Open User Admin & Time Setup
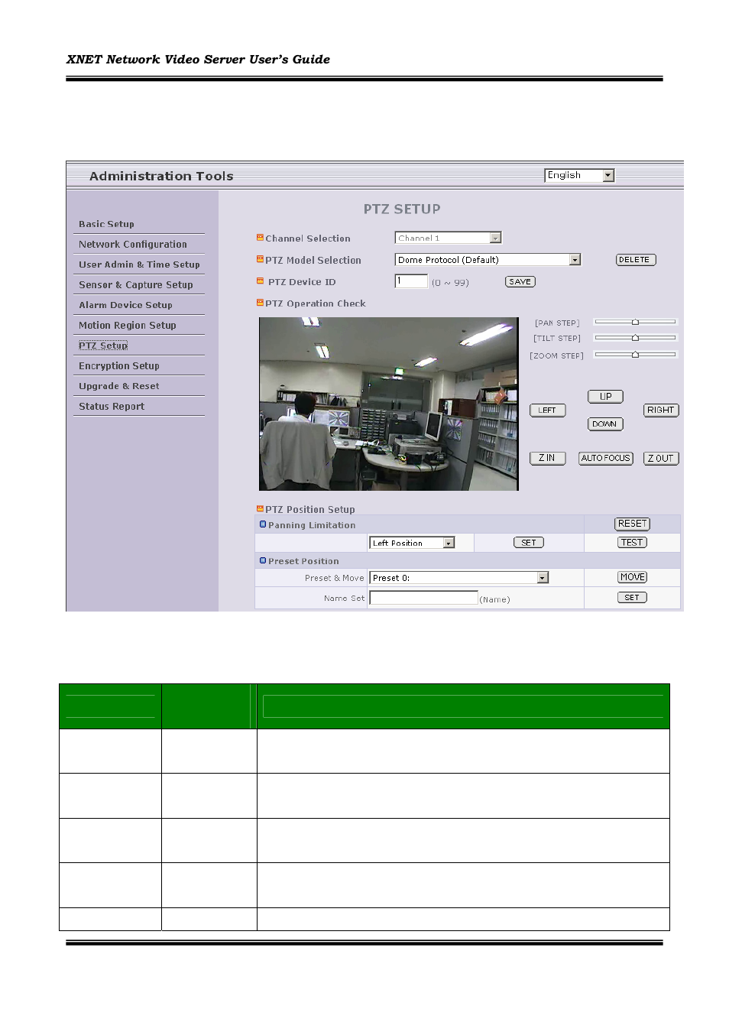This screenshot has width=729, height=1032. coord(139,264)
